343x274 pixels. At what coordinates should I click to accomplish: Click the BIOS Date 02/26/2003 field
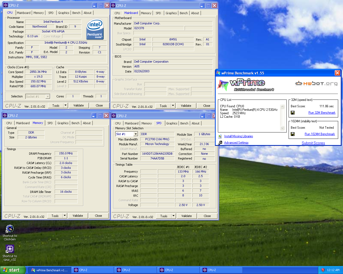[x=173, y=71]
